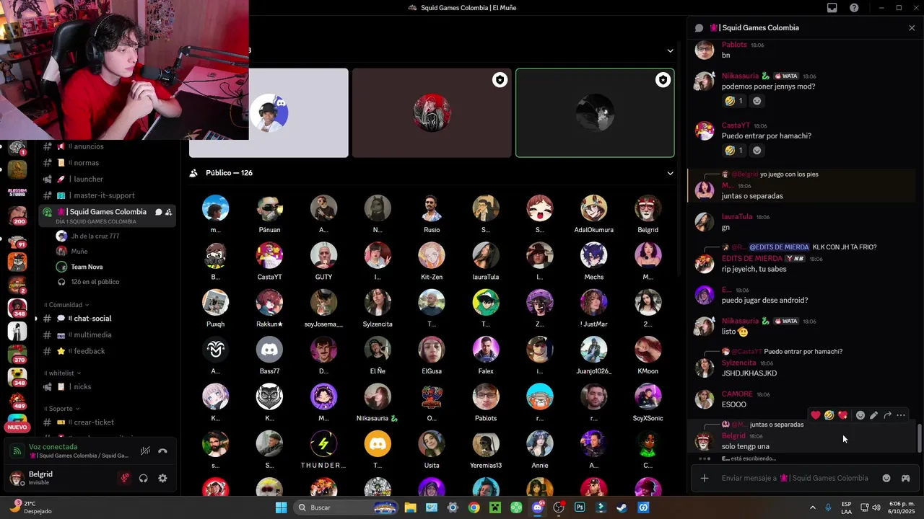The width and height of the screenshot is (924, 519).
Task: Open the Discord inbox icon in title bar
Action: [832, 8]
